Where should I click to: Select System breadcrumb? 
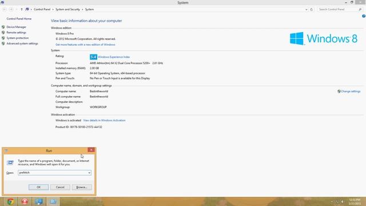pos(89,9)
